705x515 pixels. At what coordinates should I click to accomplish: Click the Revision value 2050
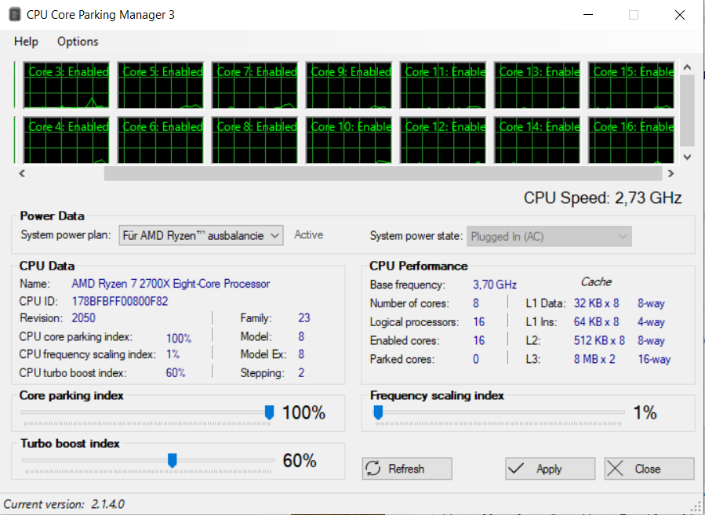[x=84, y=318]
